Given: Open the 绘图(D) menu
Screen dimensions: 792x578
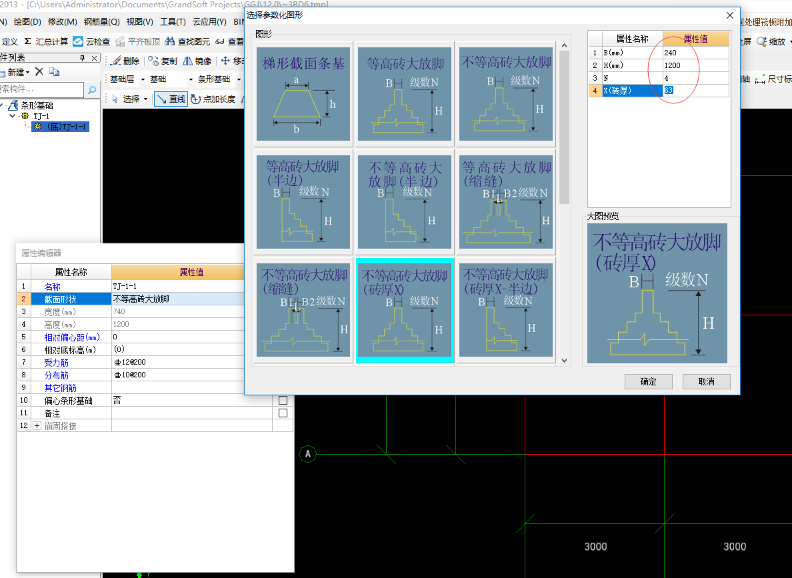Looking at the screenshot, I should click(x=27, y=22).
